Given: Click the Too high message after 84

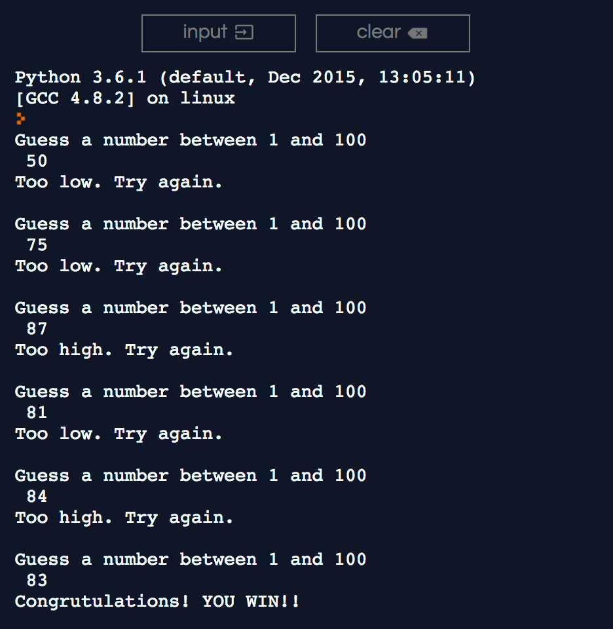Looking at the screenshot, I should pyautogui.click(x=124, y=518).
